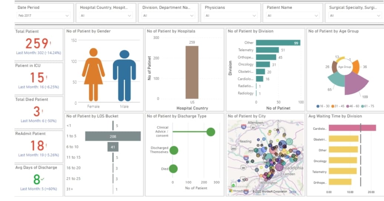Select the blue Male figure icon
Image resolution: width=384 pixels, height=201 pixels.
point(125,75)
